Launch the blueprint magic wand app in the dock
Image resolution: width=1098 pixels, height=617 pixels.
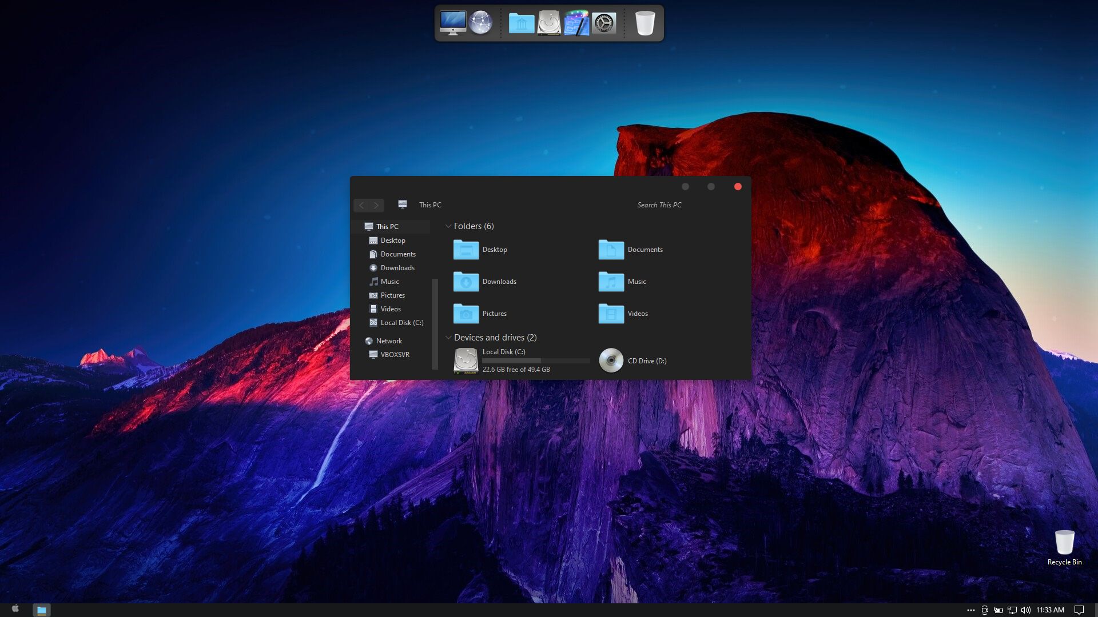point(576,23)
